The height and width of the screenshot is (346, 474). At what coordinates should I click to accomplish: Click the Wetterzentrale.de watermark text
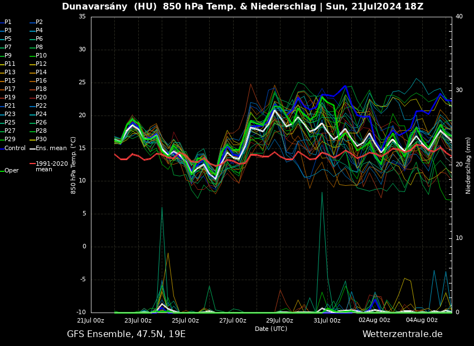pyautogui.click(x=402, y=334)
